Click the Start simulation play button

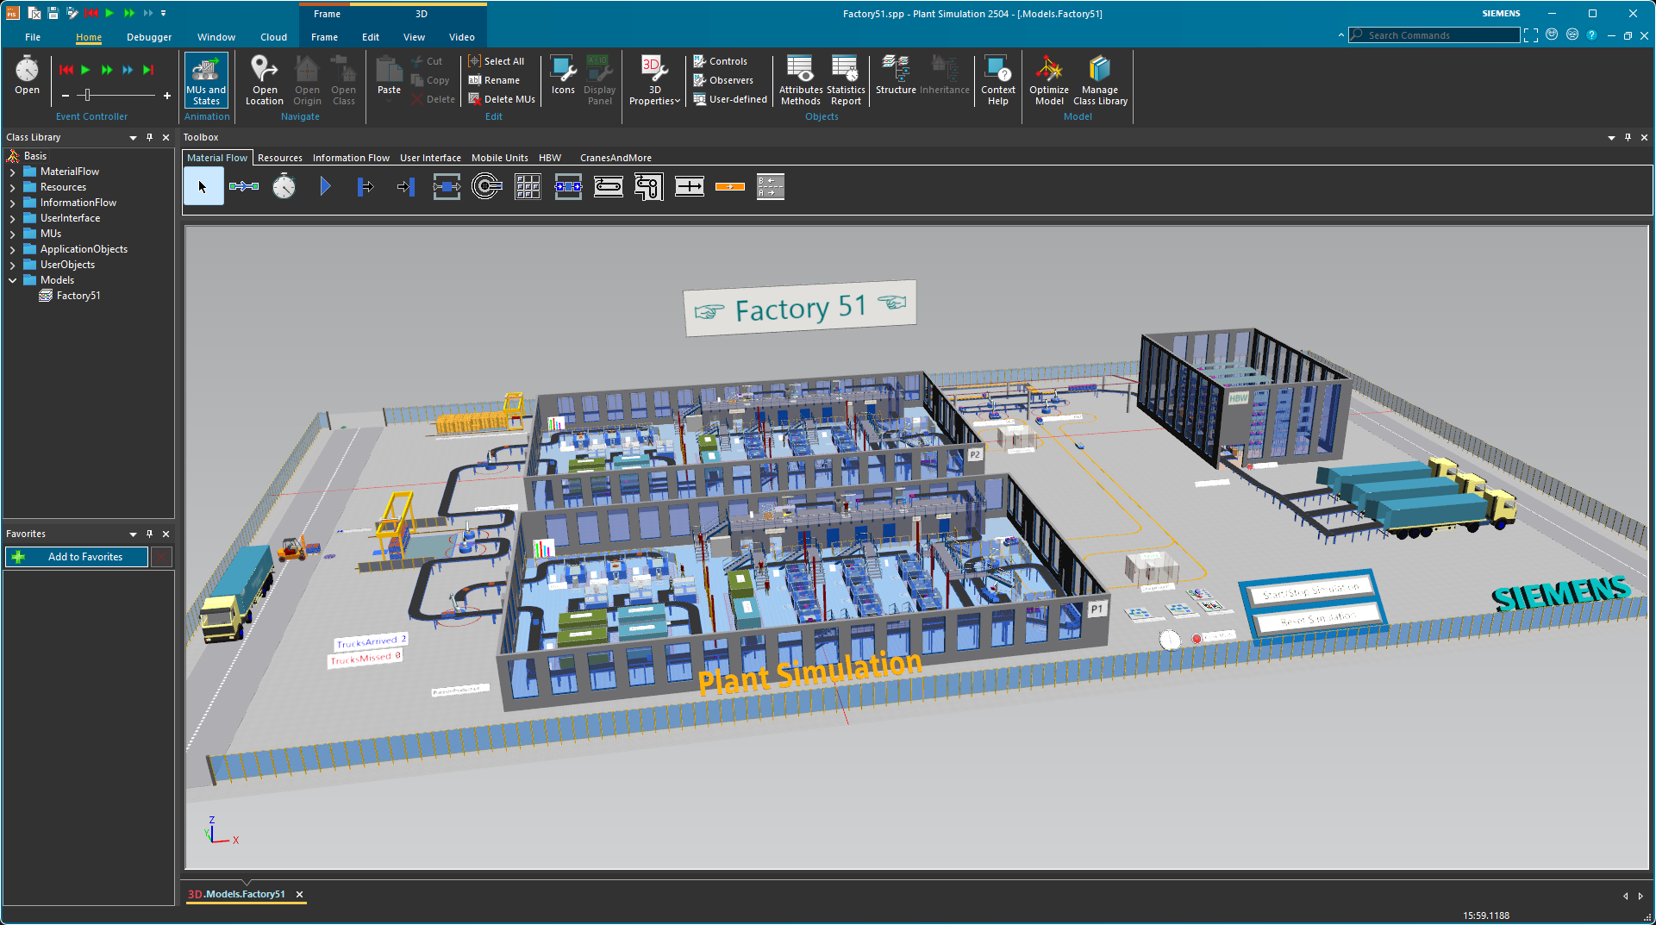[x=84, y=71]
